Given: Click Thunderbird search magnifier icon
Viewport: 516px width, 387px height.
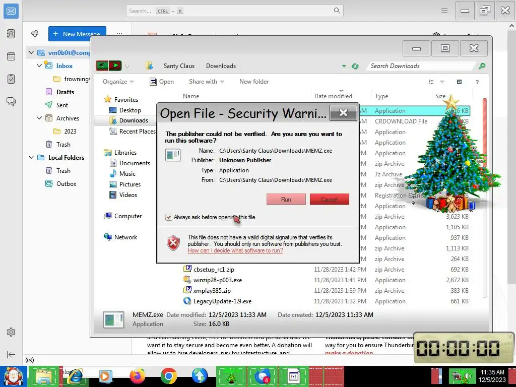Looking at the screenshot, I should click(x=337, y=11).
